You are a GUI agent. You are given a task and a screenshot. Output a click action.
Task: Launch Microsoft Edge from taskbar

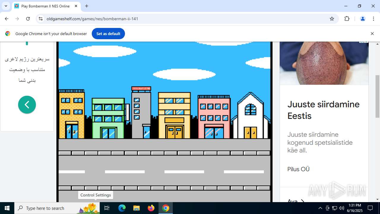[122, 208]
